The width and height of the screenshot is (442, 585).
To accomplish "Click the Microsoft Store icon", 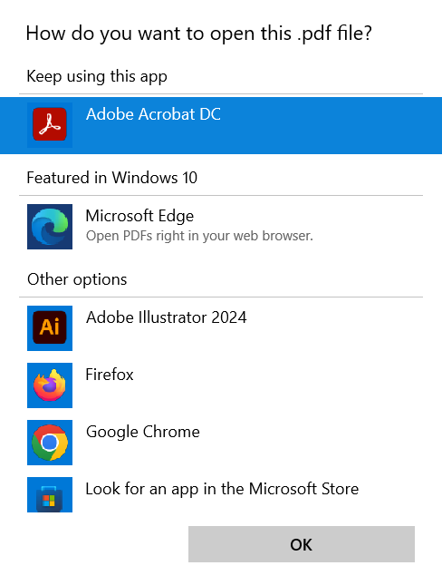I will coord(50,494).
